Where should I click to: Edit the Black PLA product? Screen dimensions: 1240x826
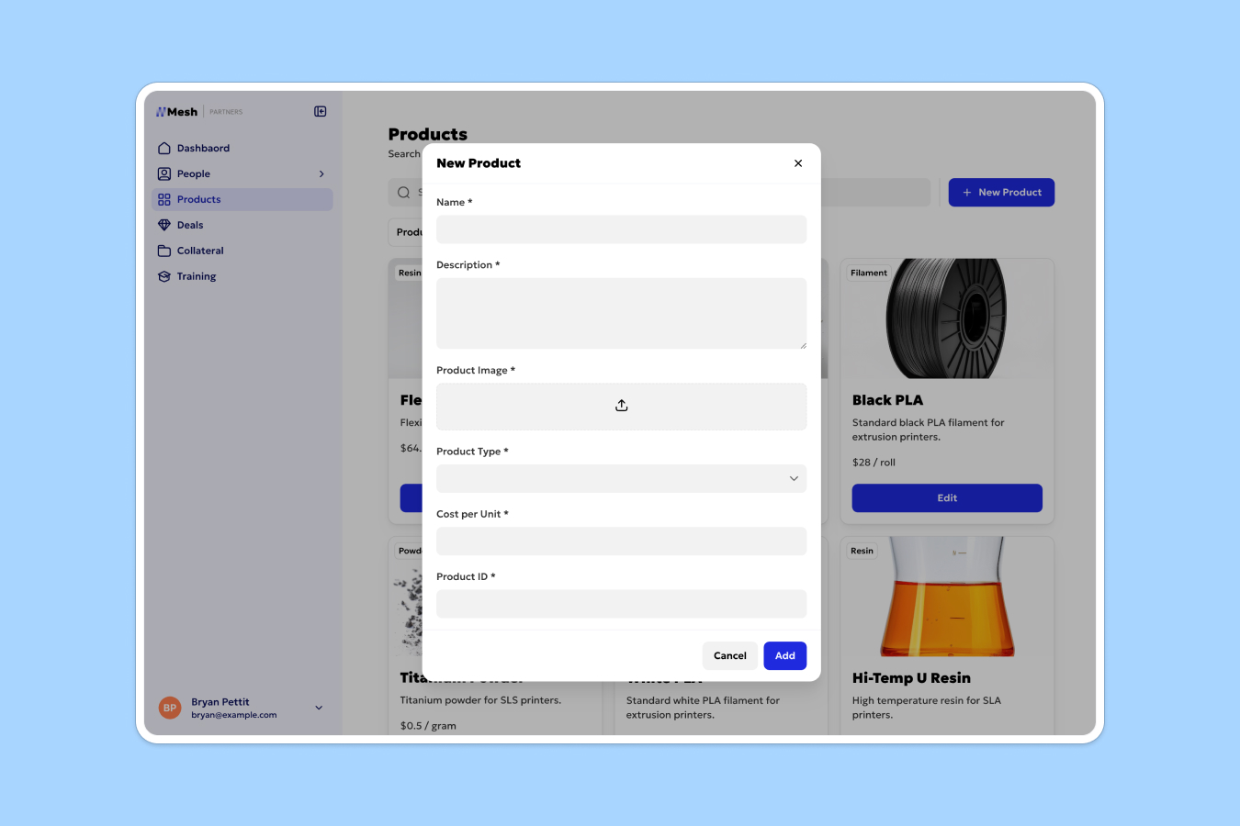(x=947, y=498)
